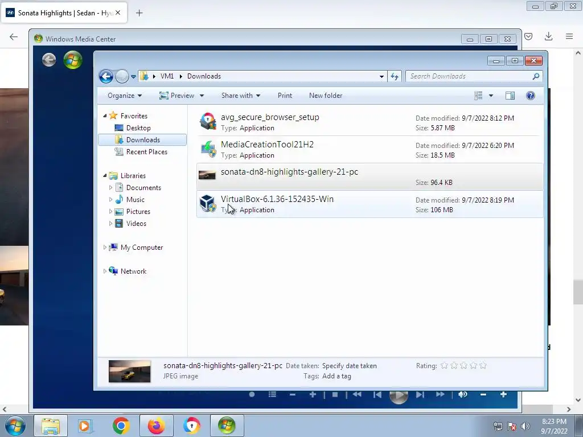Screen dimensions: 583x437
Task: Click details pane image preview thumbnail
Action: (x=129, y=371)
